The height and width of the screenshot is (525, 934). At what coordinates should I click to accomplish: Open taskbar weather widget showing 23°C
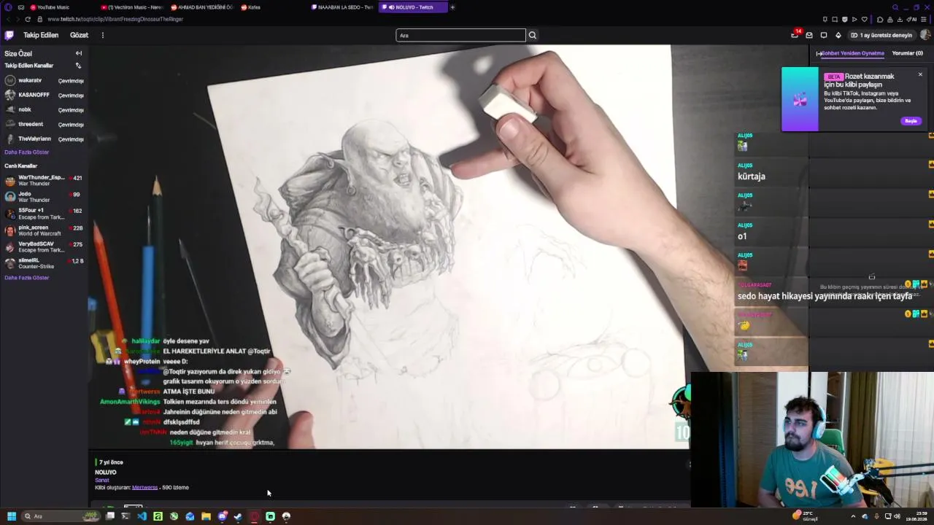point(806,516)
